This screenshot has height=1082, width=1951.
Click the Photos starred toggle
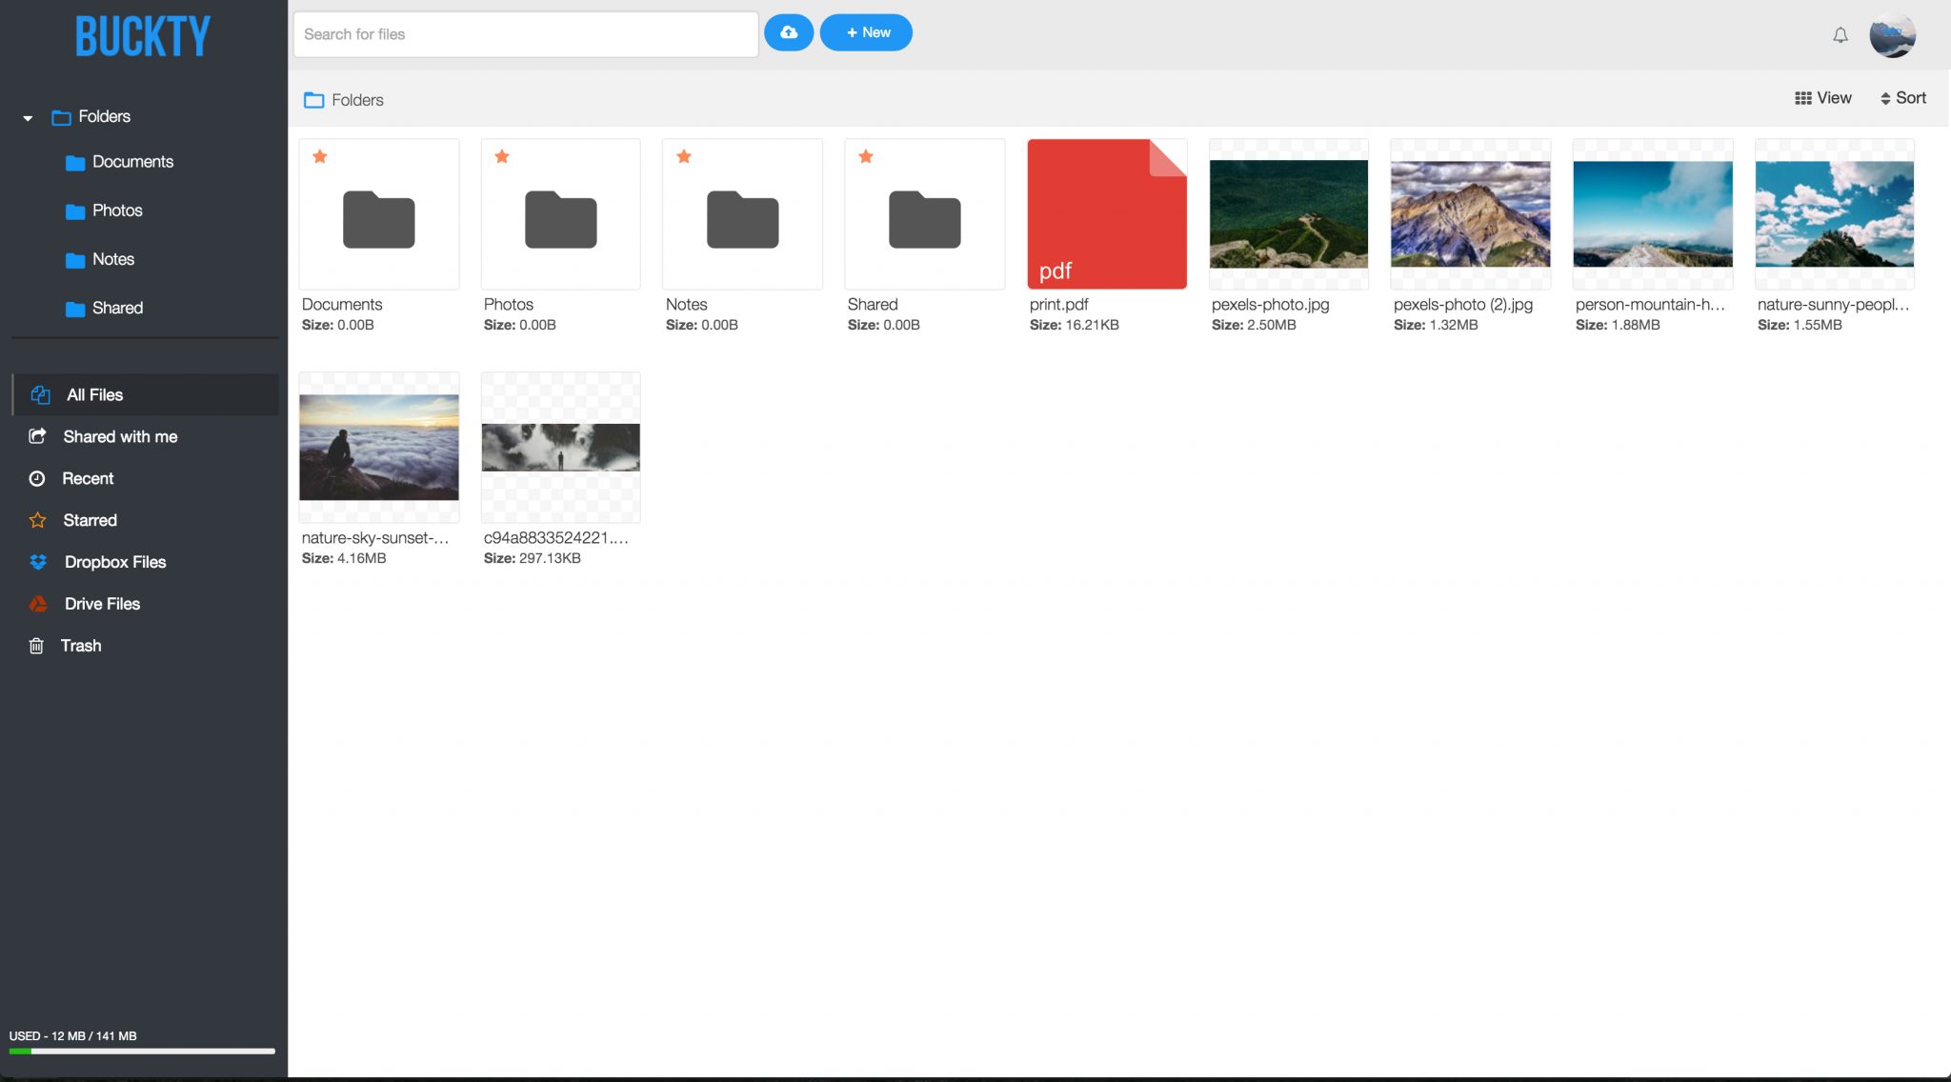[x=502, y=156]
